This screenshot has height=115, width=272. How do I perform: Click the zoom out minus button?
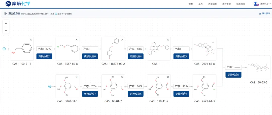(6, 30)
